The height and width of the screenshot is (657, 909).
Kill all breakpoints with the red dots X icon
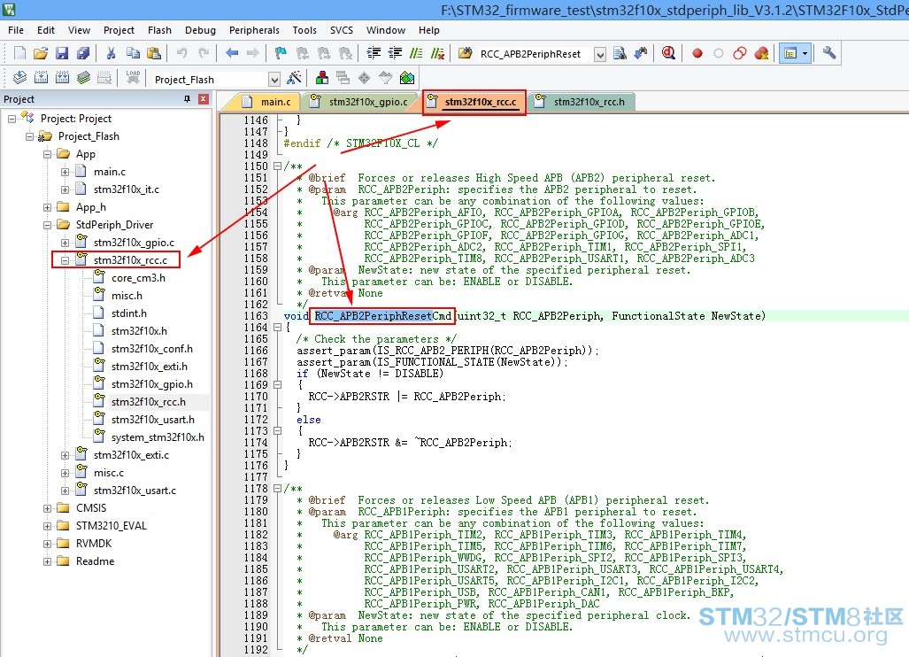coord(762,53)
